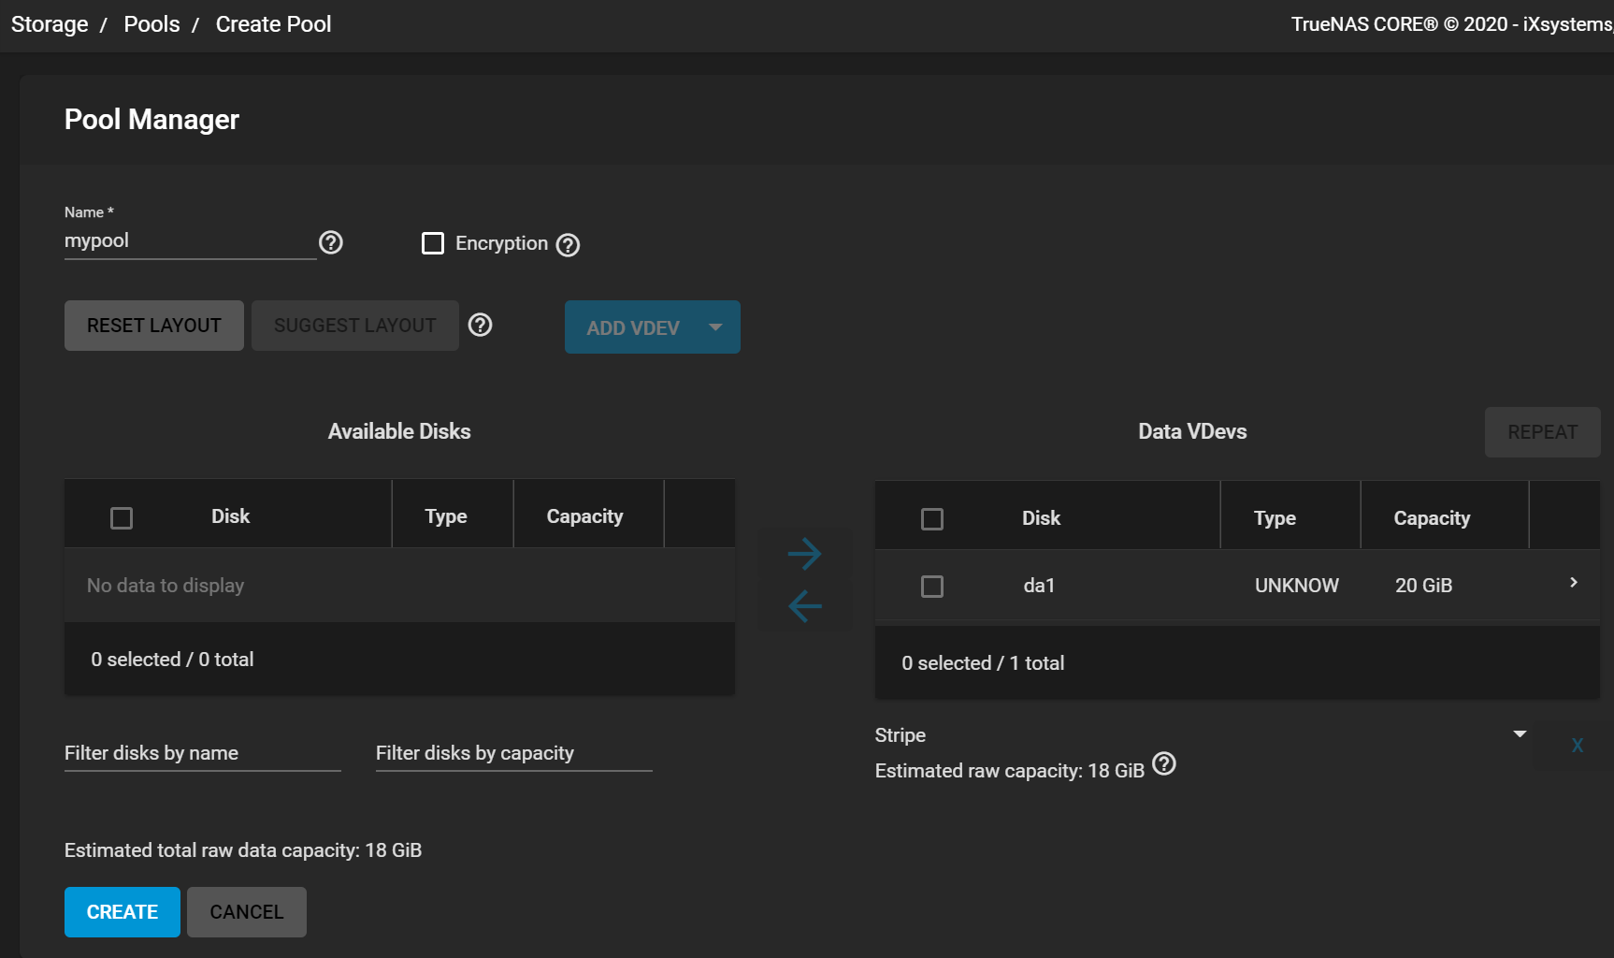
Task: Click '0 selected / 1 total' text
Action: [983, 663]
